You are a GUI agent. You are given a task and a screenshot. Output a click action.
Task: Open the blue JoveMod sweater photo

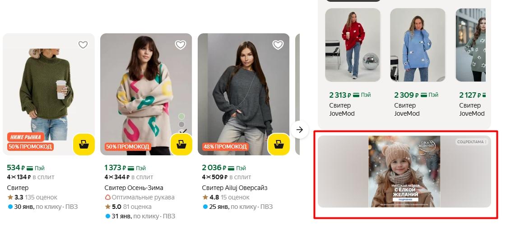[x=418, y=45]
